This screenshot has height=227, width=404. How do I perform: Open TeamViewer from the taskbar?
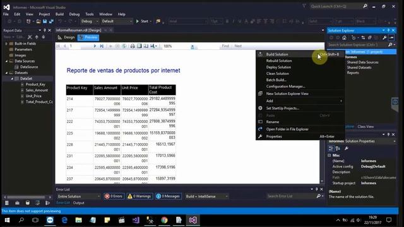[50, 220]
